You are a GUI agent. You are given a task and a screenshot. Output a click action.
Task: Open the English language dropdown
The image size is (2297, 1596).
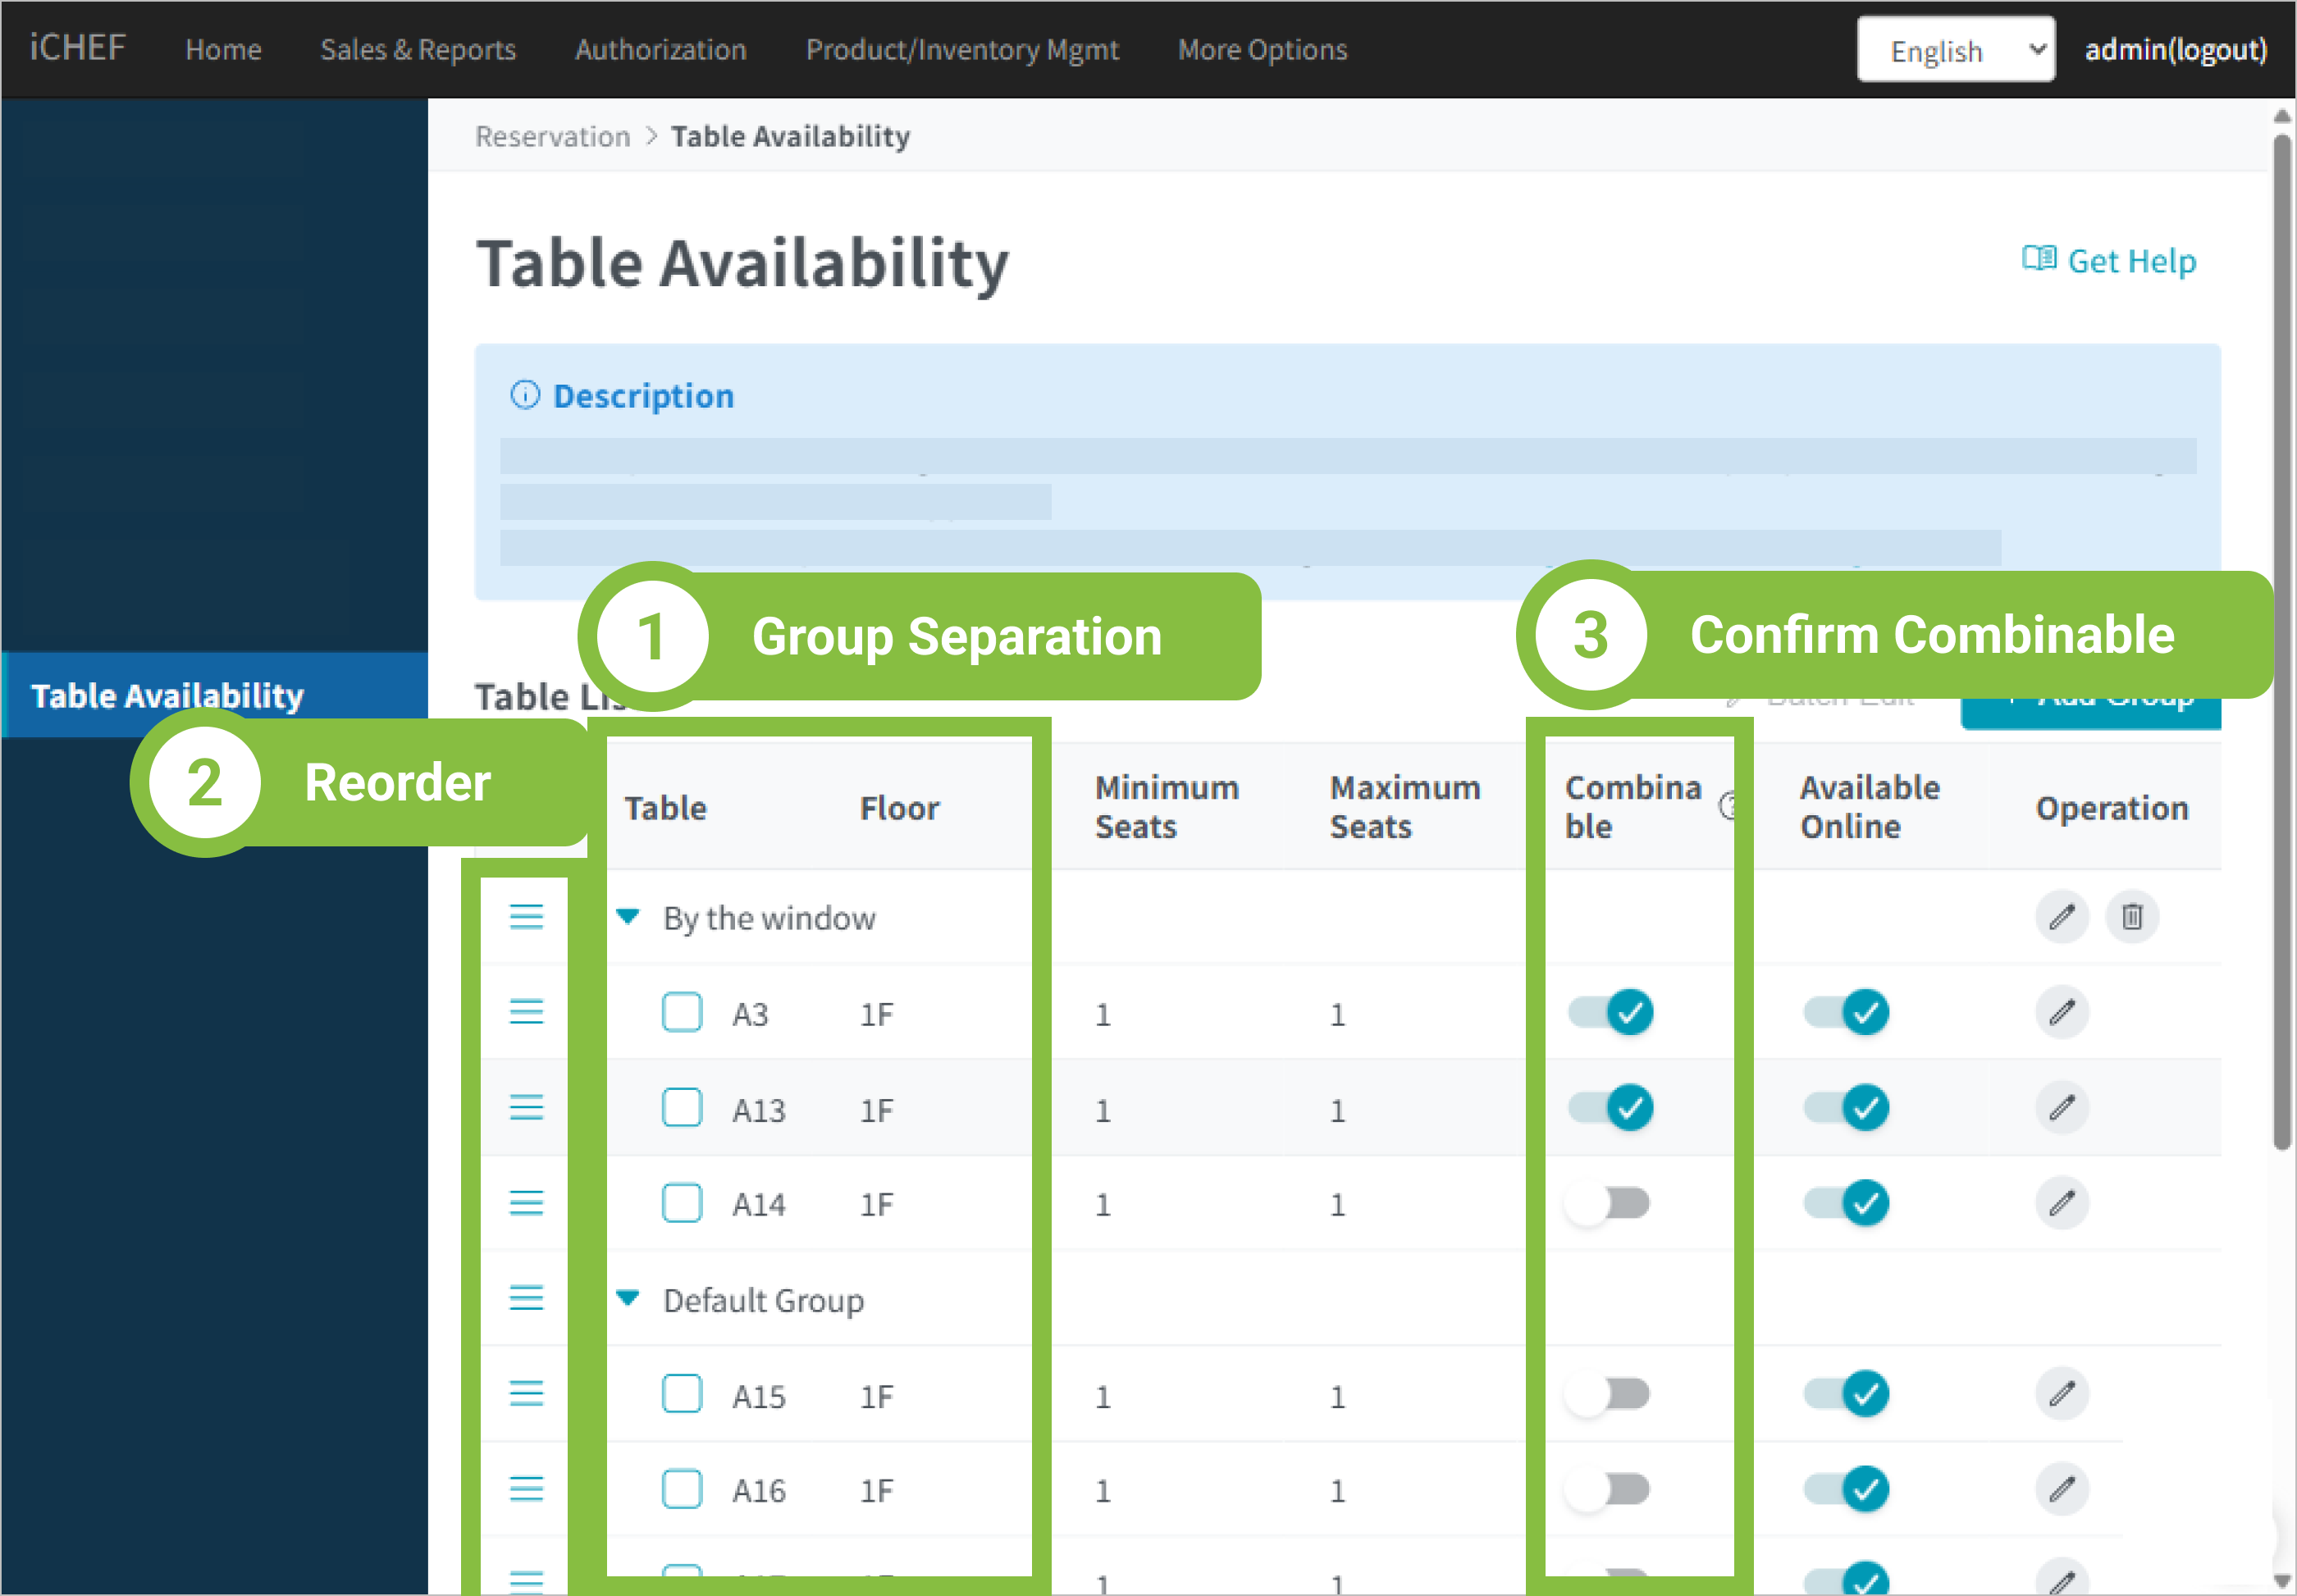point(1955,50)
